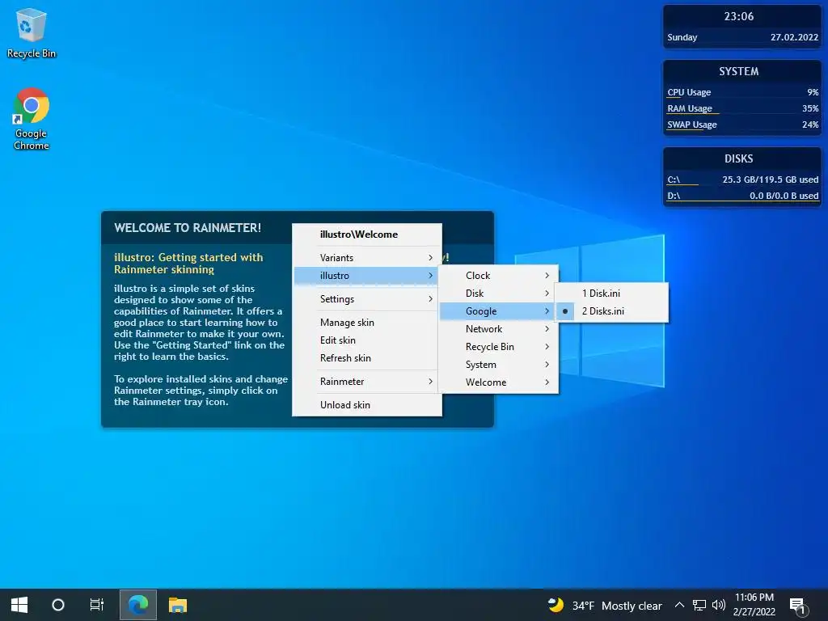The width and height of the screenshot is (828, 621).
Task: Expand the System skin folder
Action: click(498, 365)
